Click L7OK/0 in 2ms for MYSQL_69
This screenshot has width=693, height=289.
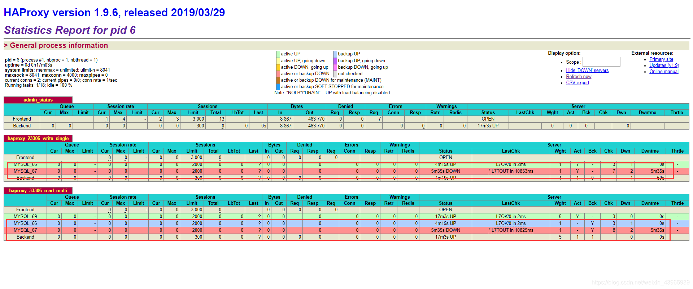click(x=511, y=217)
